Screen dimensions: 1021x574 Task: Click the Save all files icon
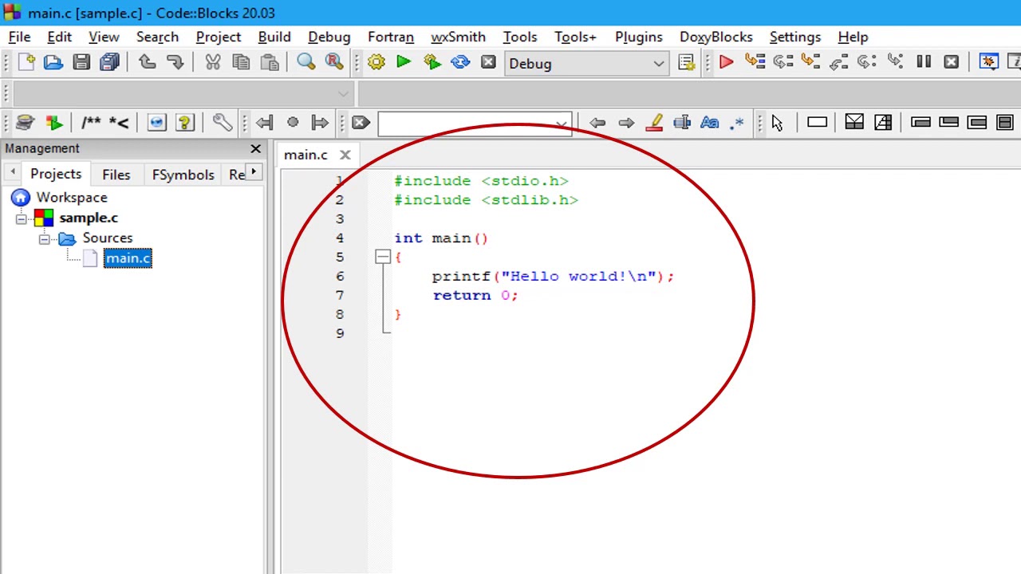click(x=109, y=63)
